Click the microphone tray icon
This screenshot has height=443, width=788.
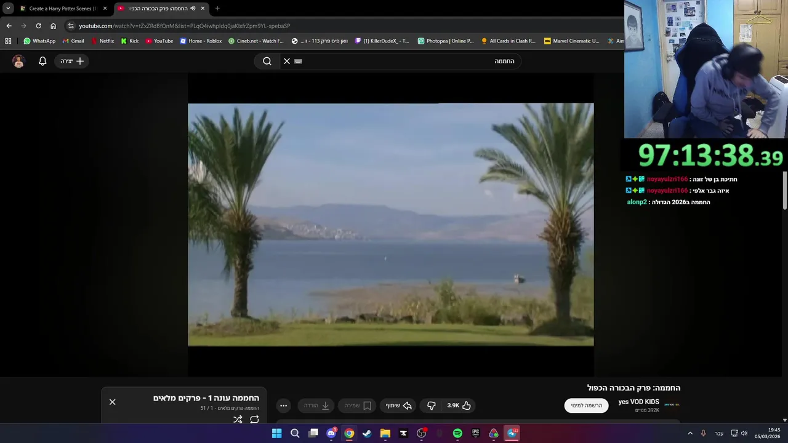704,433
